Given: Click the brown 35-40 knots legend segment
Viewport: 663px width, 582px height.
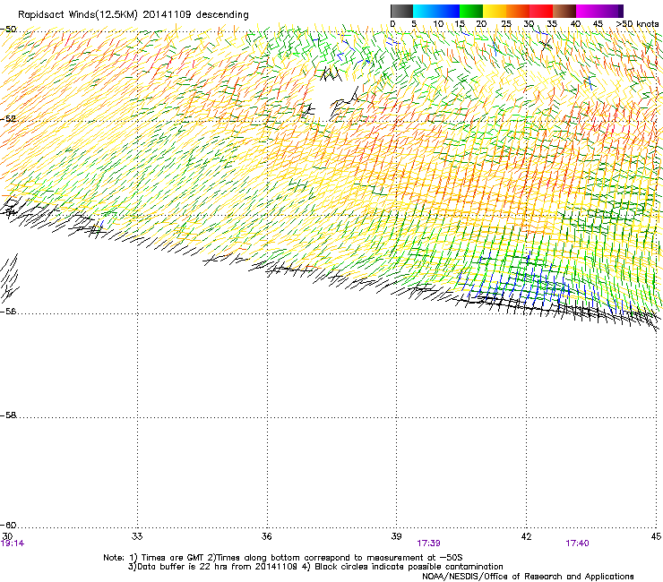Looking at the screenshot, I should (564, 11).
